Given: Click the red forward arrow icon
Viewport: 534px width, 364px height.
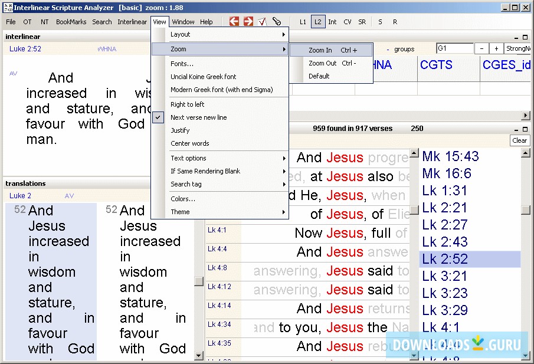Looking at the screenshot, I should coord(248,22).
